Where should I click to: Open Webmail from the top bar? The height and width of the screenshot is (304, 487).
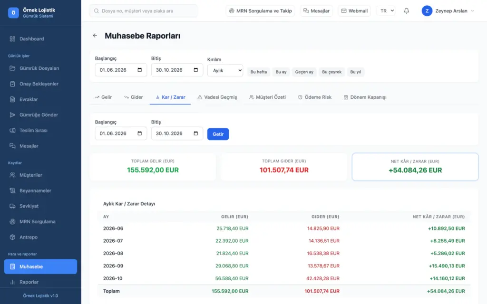(x=354, y=11)
